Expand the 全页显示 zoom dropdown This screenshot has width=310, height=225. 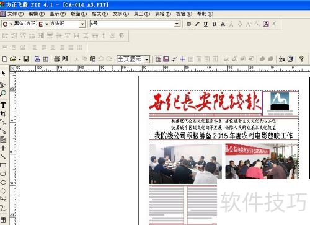(147, 60)
